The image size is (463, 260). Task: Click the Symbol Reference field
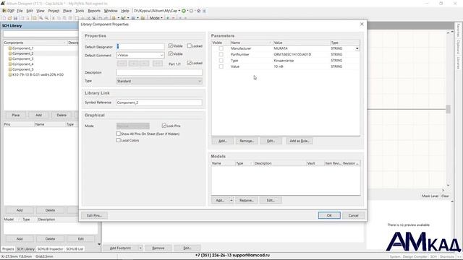(159, 103)
